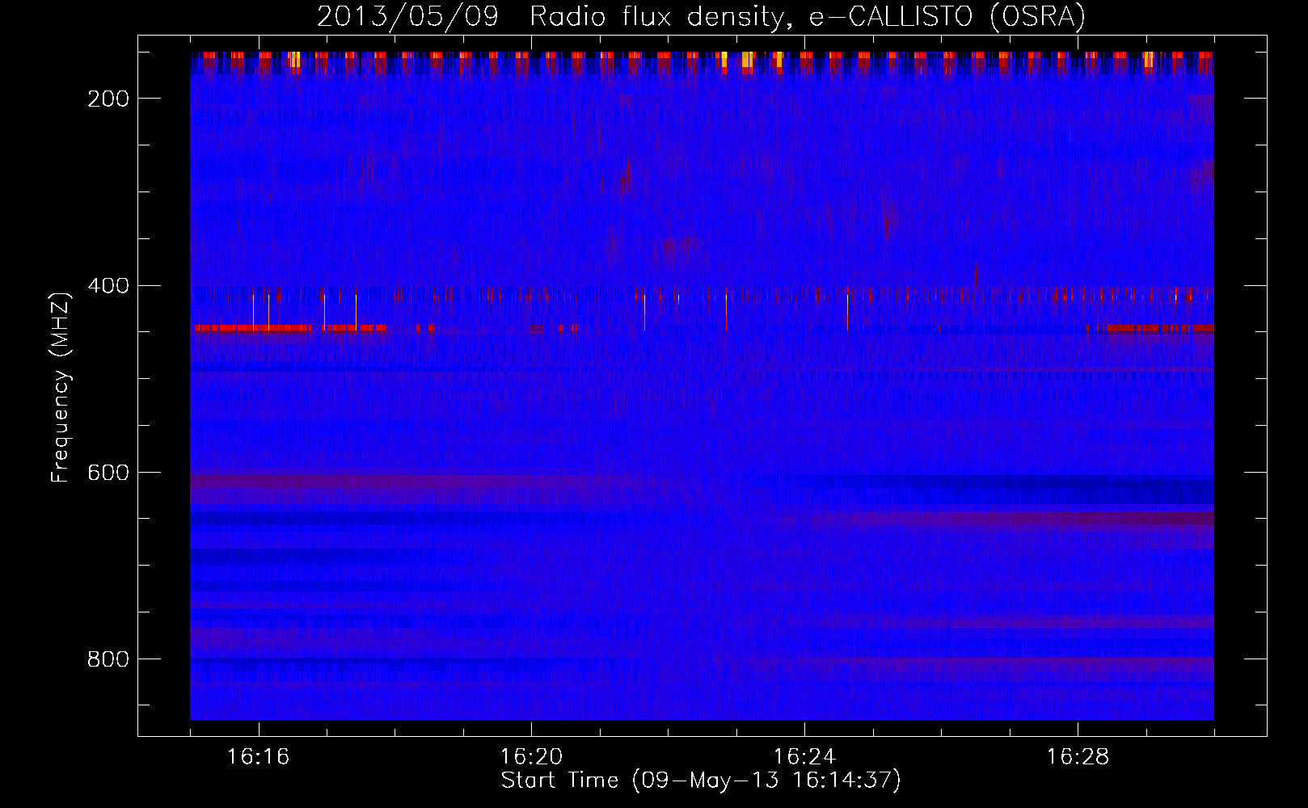Click the 16:24 time tick label
Viewport: 1308px width, 808px height.
[804, 757]
